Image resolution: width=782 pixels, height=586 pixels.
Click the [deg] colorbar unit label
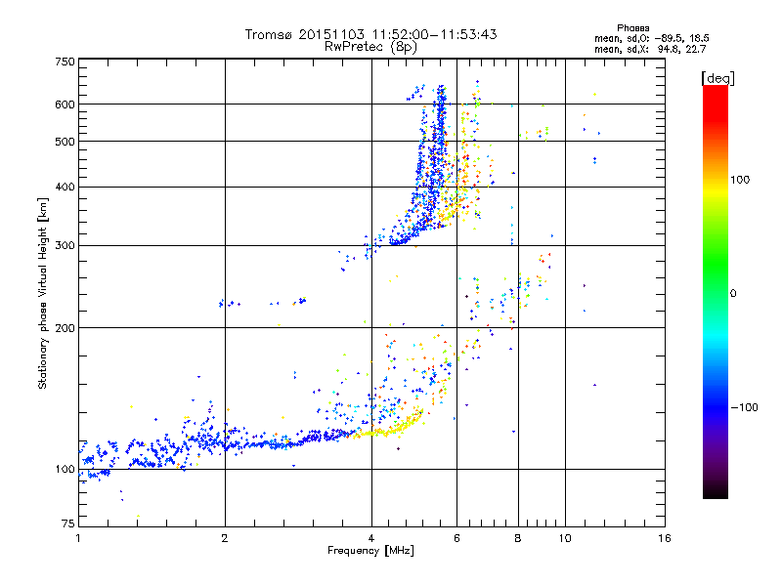[717, 78]
